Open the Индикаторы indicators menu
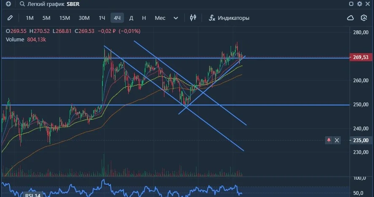Viewport: 374px width, 197px height. (229, 18)
